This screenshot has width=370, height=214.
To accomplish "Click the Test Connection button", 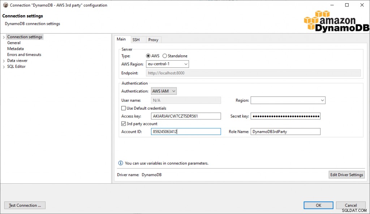I will [25, 205].
